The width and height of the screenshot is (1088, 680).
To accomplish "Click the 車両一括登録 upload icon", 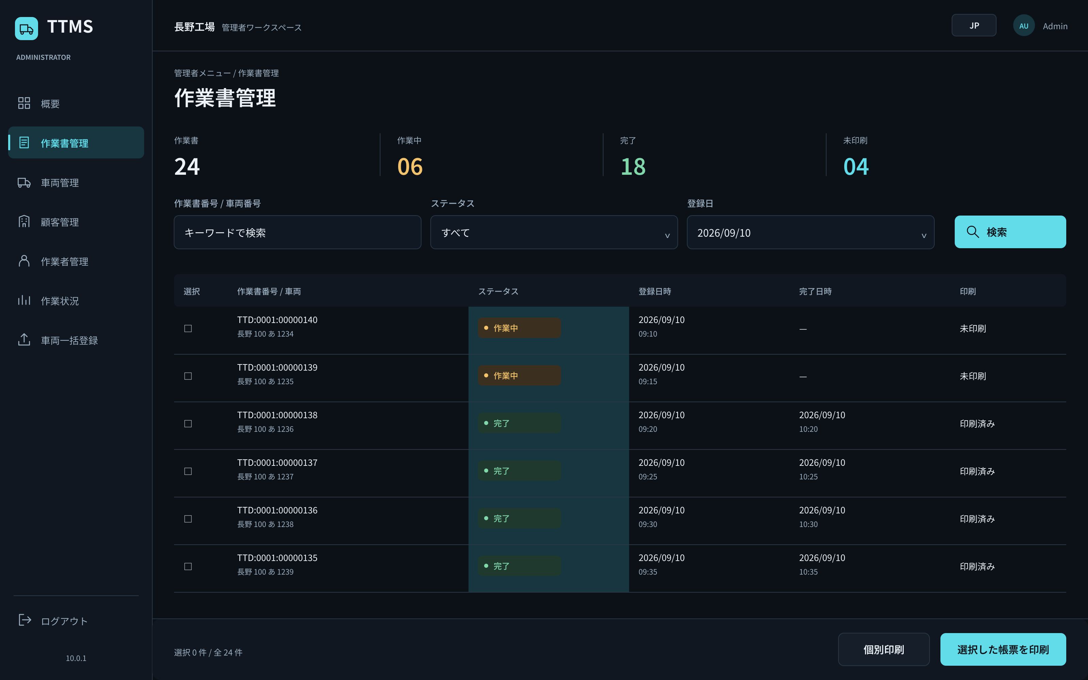I will click(x=24, y=340).
